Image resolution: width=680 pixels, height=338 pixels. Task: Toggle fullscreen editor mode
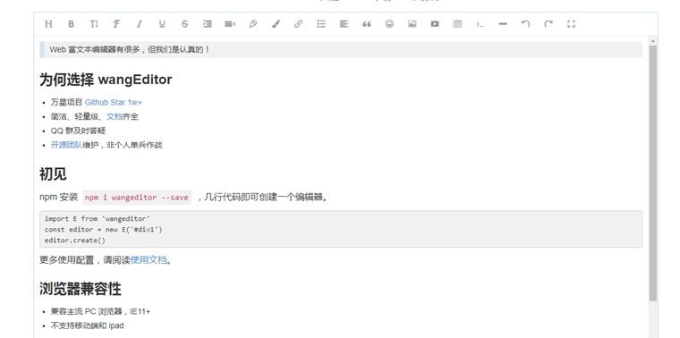click(571, 24)
